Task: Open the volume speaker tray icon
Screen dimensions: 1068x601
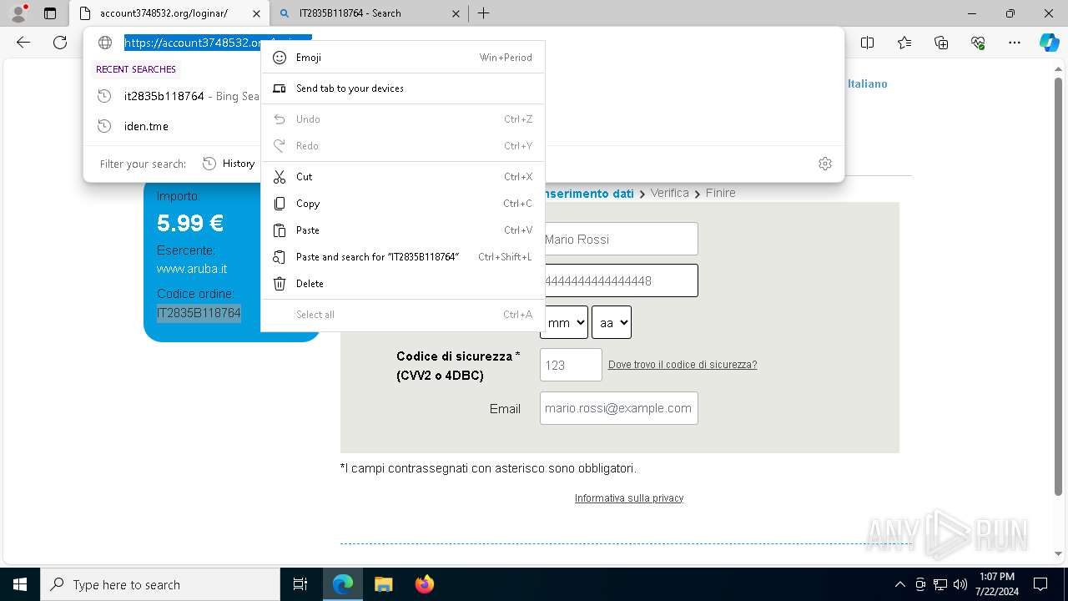Action: click(960, 584)
